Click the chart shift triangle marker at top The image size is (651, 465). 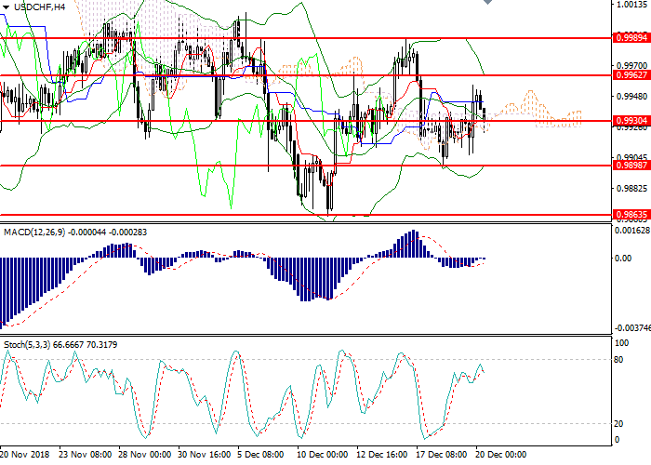(487, 4)
